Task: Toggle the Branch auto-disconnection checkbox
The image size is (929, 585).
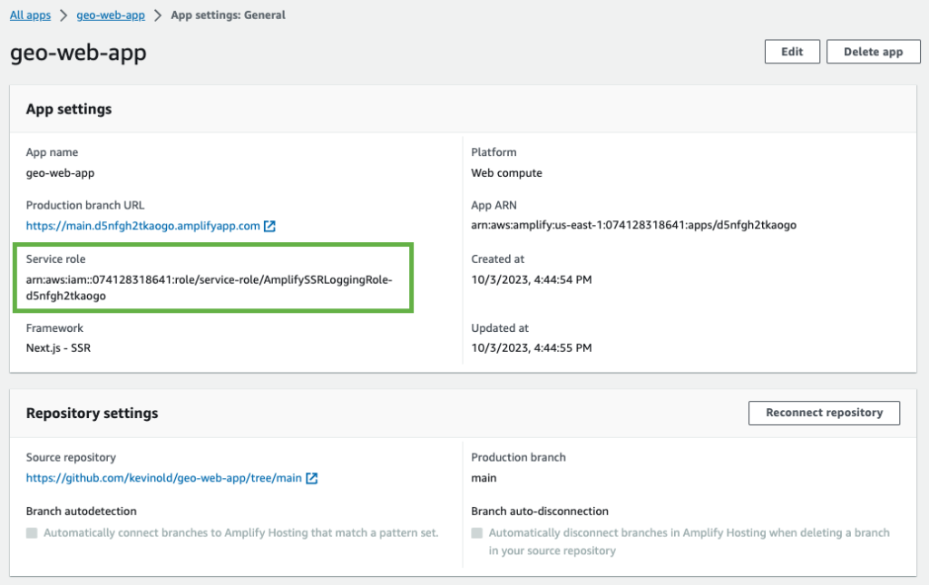Action: click(x=477, y=533)
